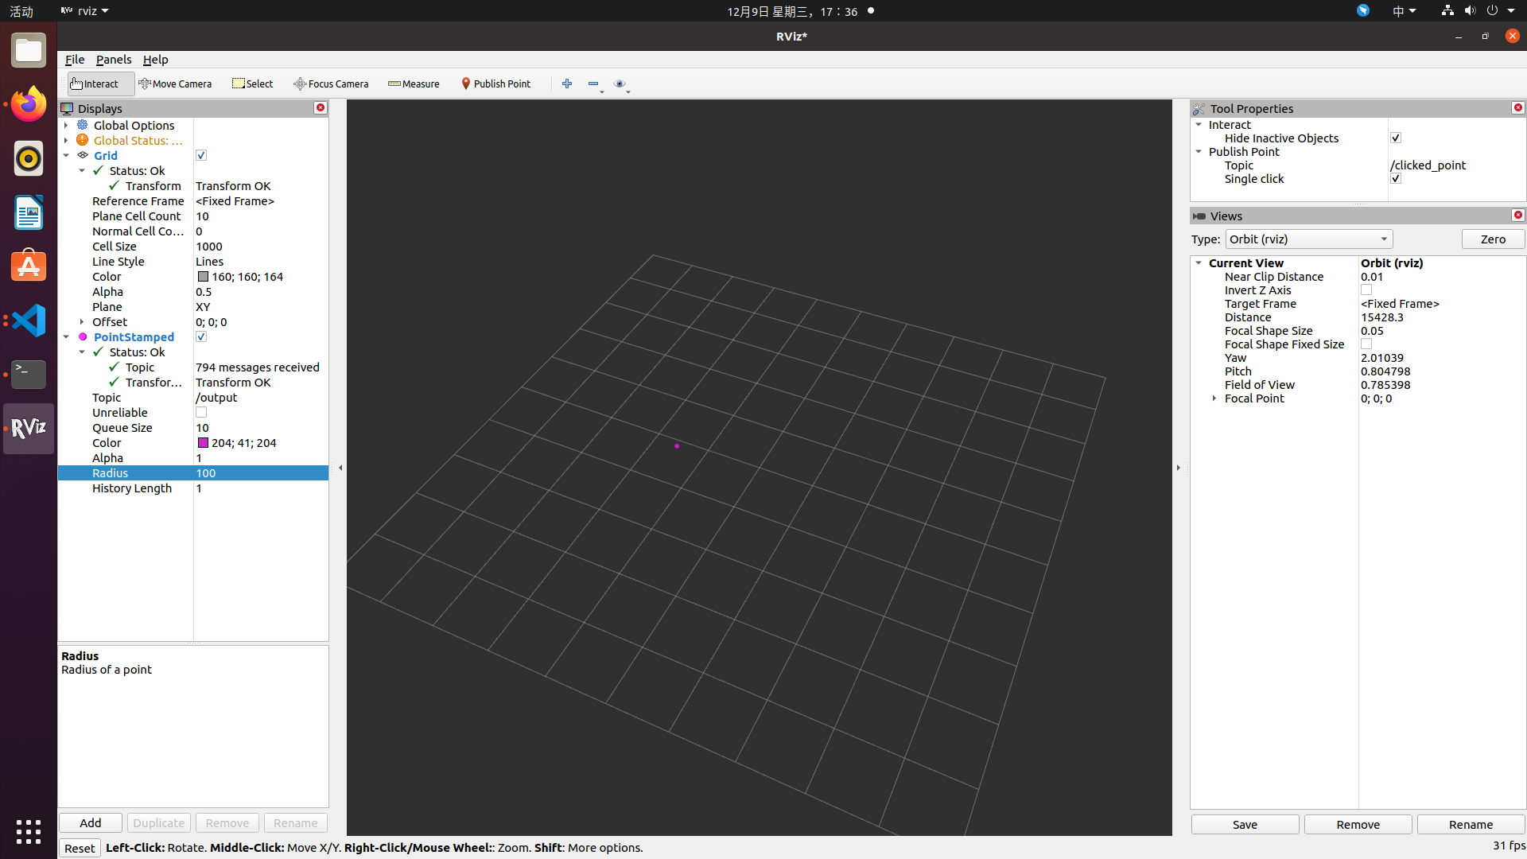This screenshot has height=859, width=1527.
Task: Select the Move Camera tool
Action: pos(175,84)
